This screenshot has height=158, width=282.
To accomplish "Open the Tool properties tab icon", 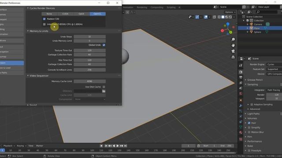I will pos(241,65).
